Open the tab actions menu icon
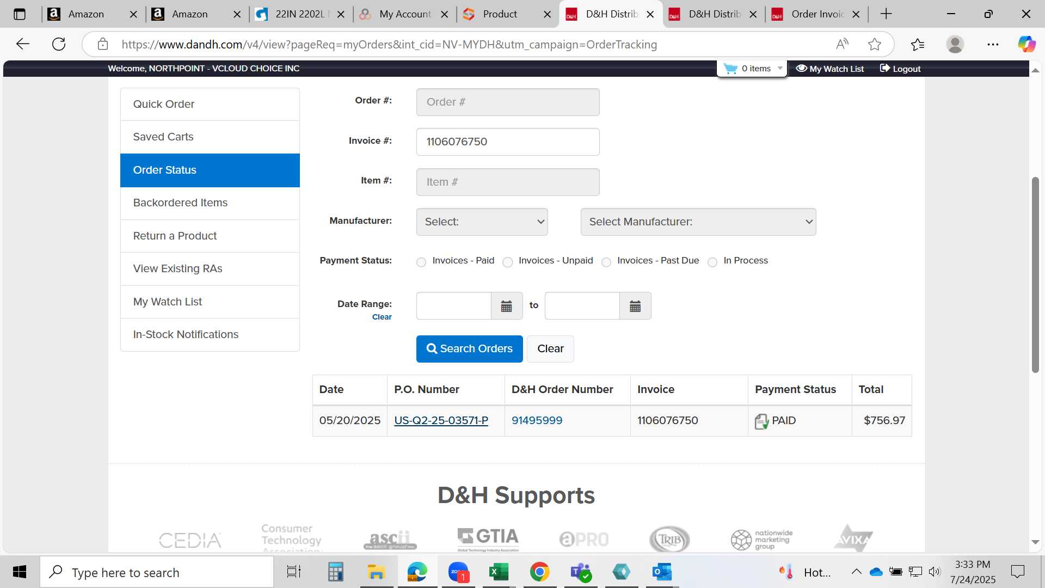Viewport: 1045px width, 588px height. 20,14
